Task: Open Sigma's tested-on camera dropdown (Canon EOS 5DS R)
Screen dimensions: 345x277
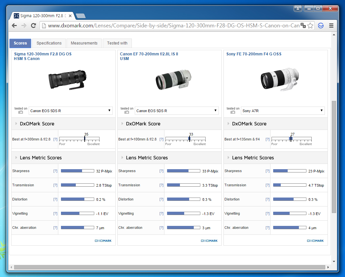Action: 71,110
